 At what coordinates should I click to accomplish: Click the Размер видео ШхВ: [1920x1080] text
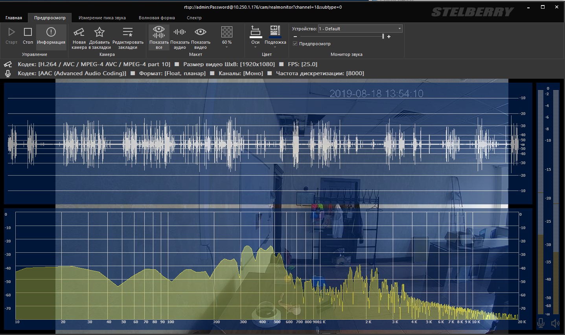(x=229, y=64)
